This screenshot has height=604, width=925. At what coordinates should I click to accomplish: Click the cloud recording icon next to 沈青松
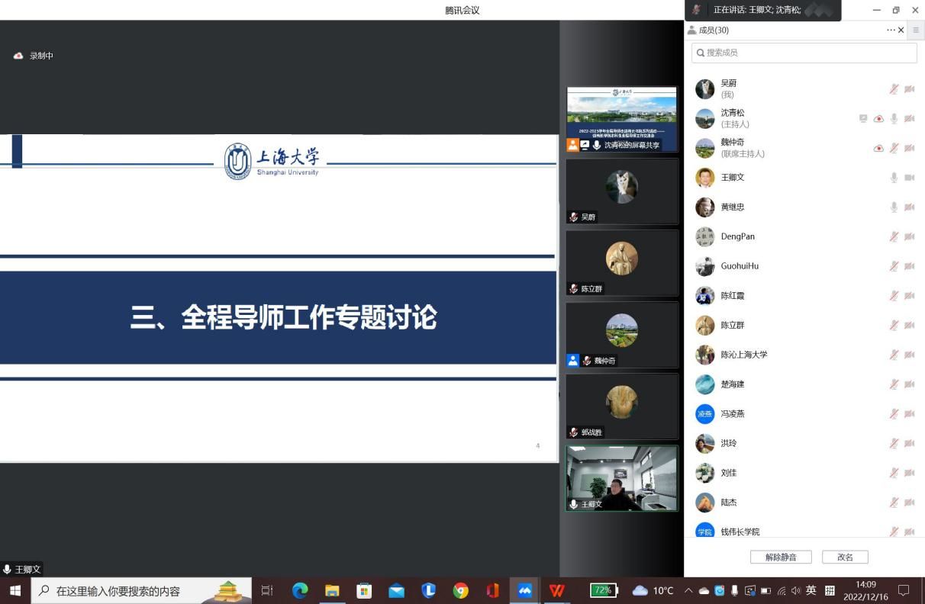[878, 118]
